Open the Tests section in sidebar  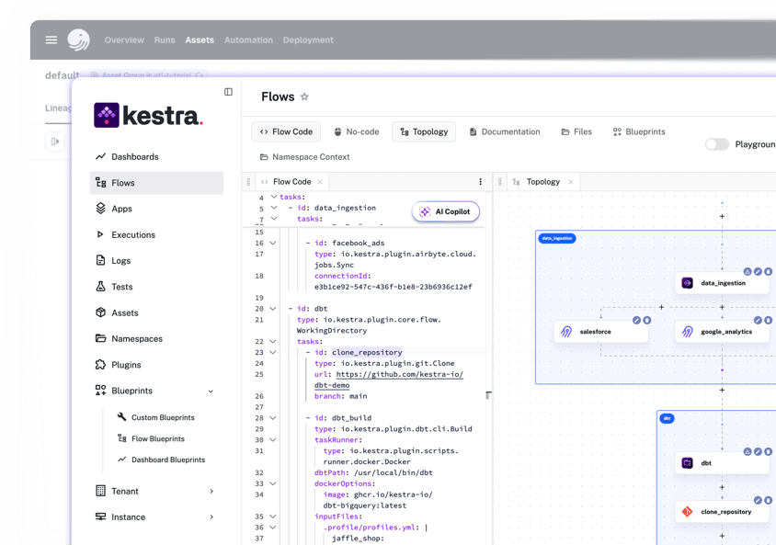[121, 287]
